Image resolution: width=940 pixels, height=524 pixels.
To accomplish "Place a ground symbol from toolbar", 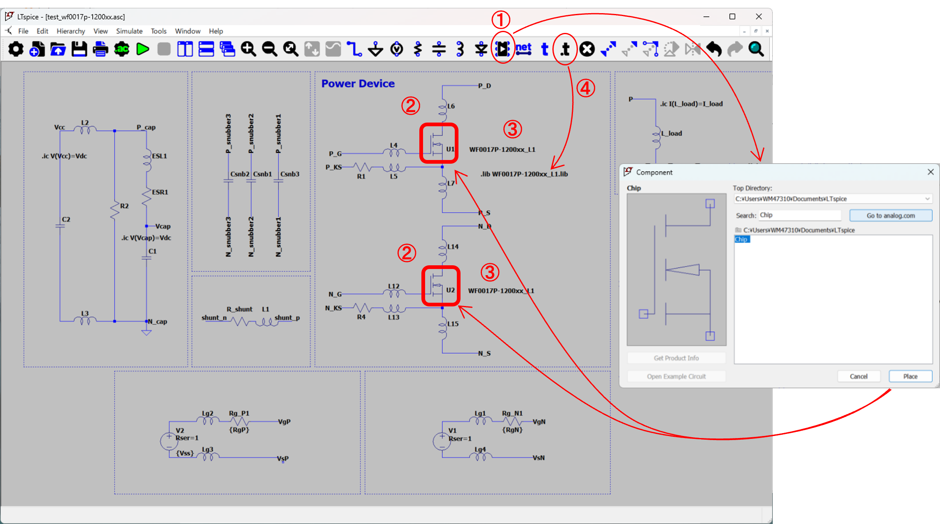I will 375,49.
